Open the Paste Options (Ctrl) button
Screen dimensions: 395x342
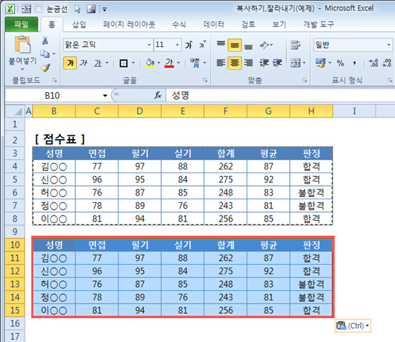(x=353, y=326)
